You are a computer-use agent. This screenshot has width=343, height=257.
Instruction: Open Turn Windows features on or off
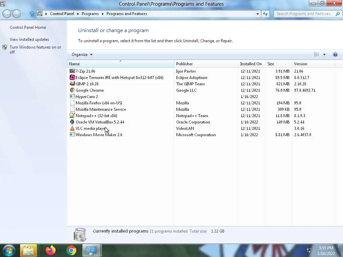pos(35,50)
